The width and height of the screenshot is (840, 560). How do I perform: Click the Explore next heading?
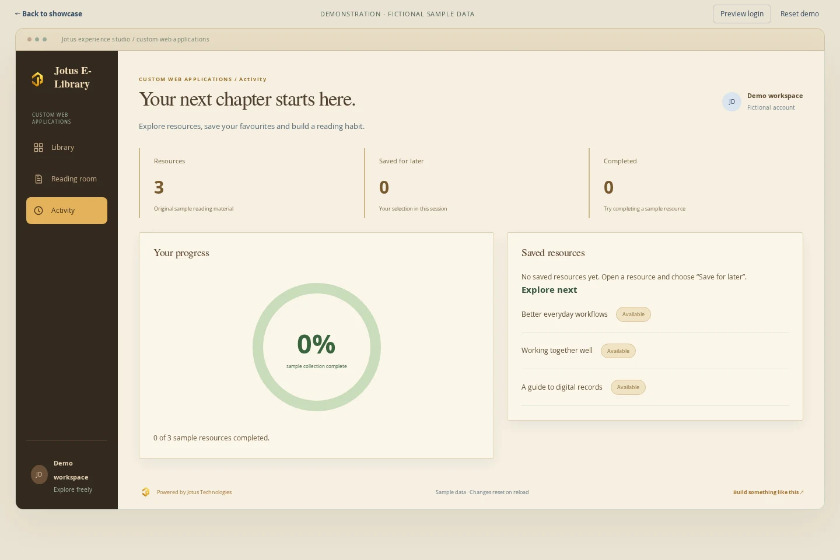click(x=549, y=290)
